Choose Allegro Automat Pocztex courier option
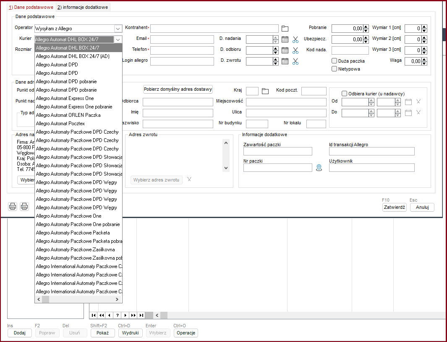 pos(60,124)
